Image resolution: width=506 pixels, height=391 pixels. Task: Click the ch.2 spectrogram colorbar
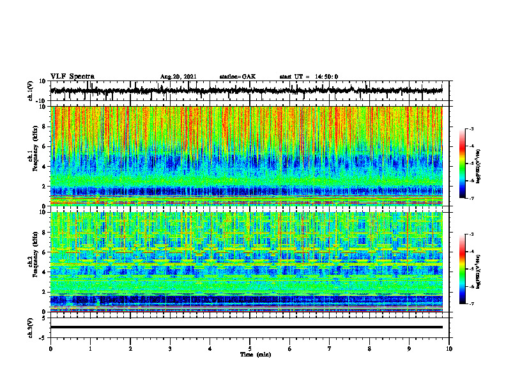462,269
